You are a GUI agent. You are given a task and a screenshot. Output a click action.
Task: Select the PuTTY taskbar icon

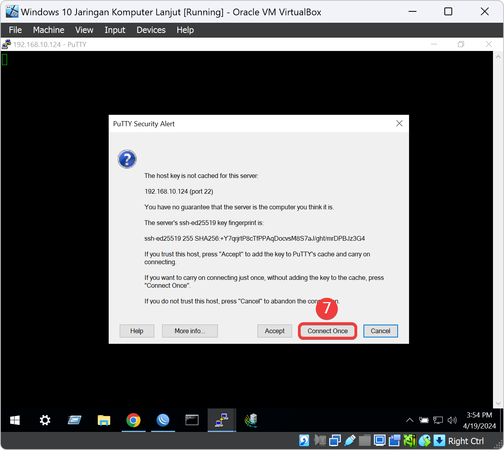coord(222,421)
